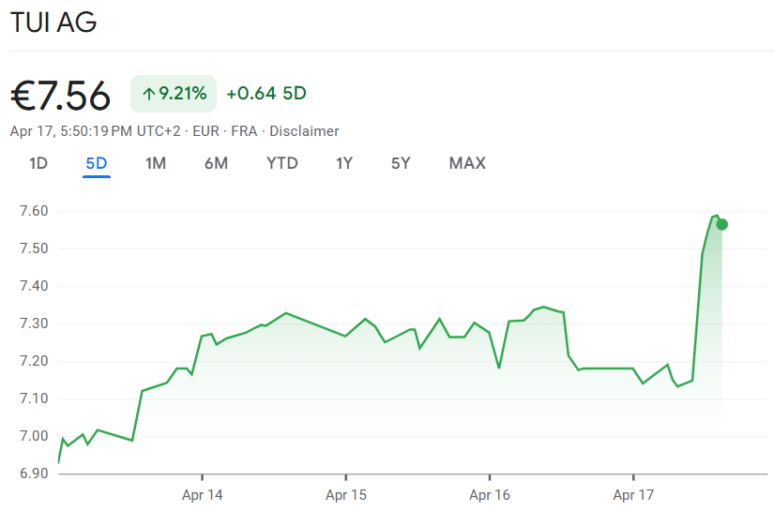774x511 pixels.
Task: Click the Apr 17 axis label
Action: point(633,494)
